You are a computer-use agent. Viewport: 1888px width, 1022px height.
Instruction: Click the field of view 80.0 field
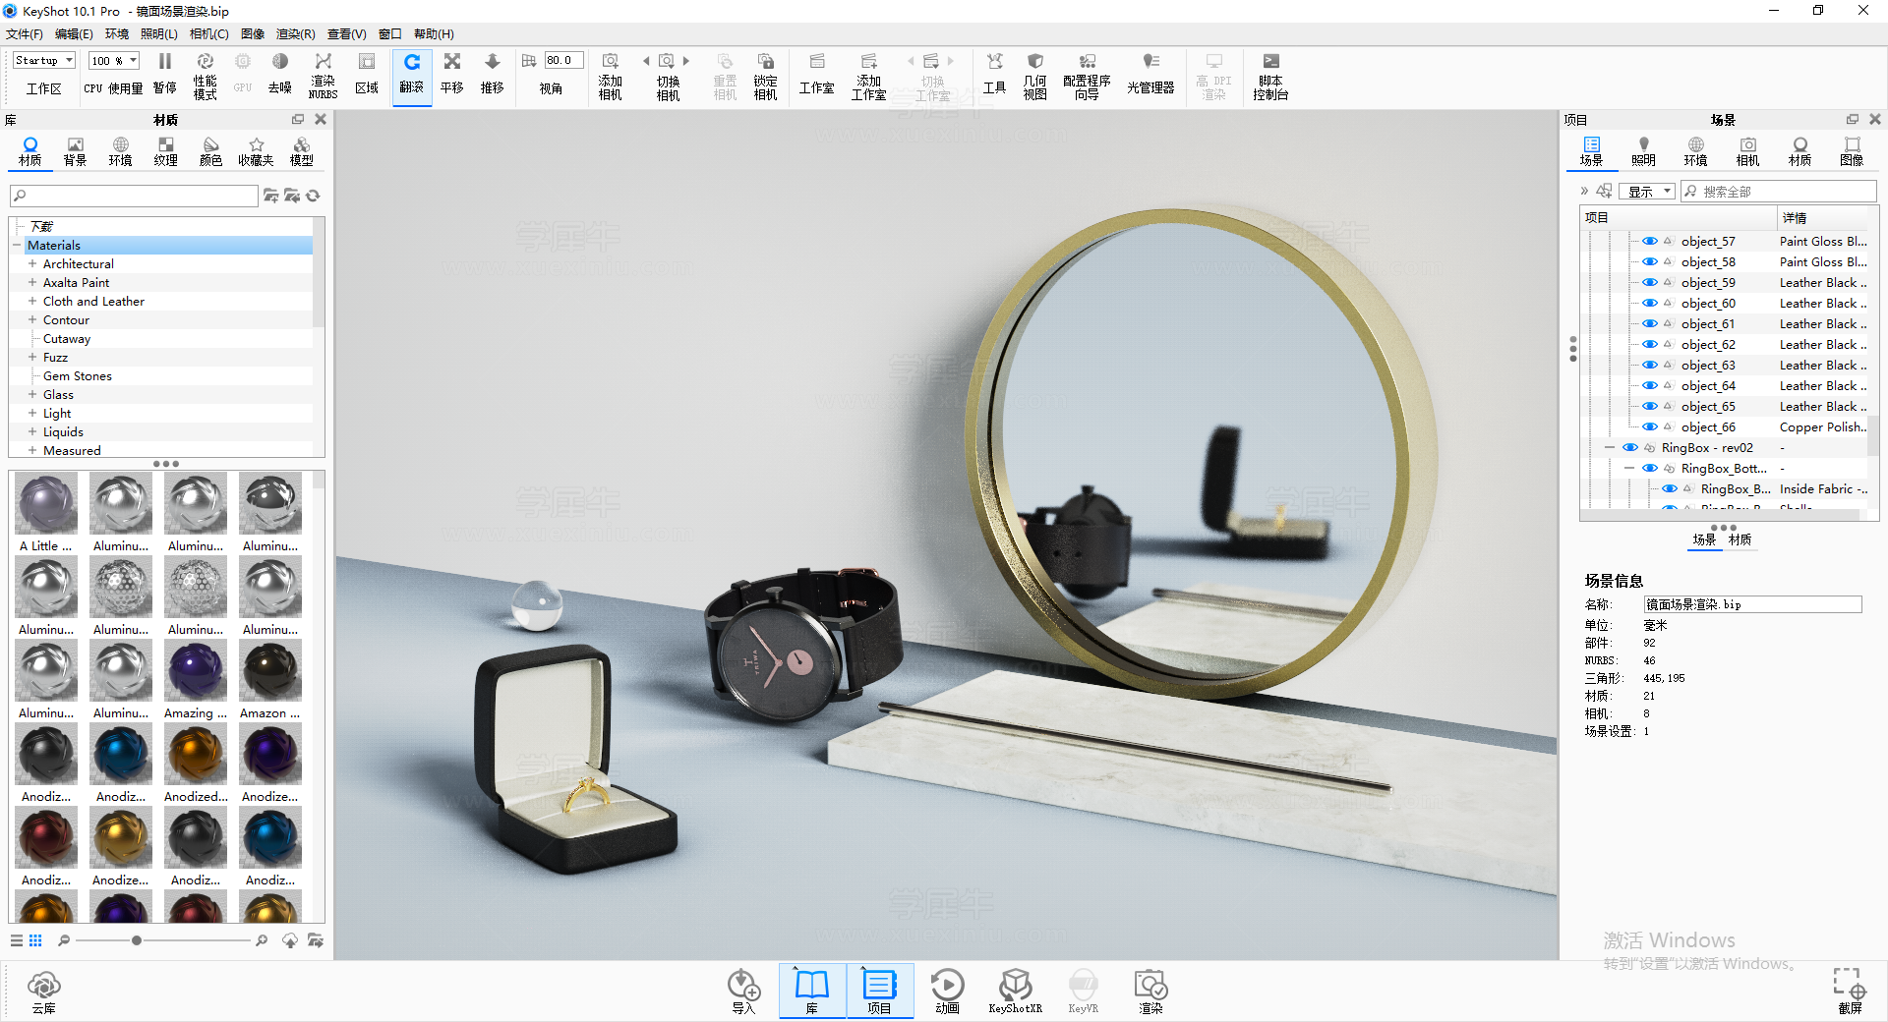click(x=564, y=60)
